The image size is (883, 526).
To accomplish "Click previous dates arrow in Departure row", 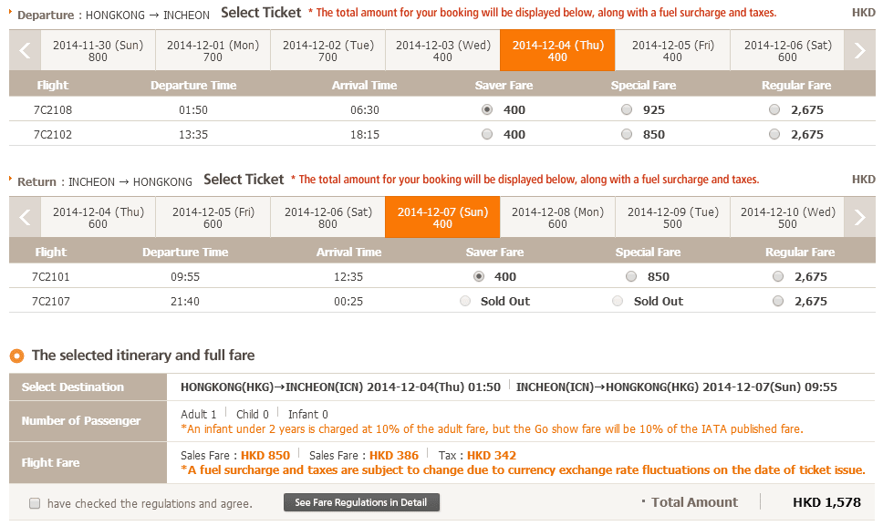I will point(26,51).
